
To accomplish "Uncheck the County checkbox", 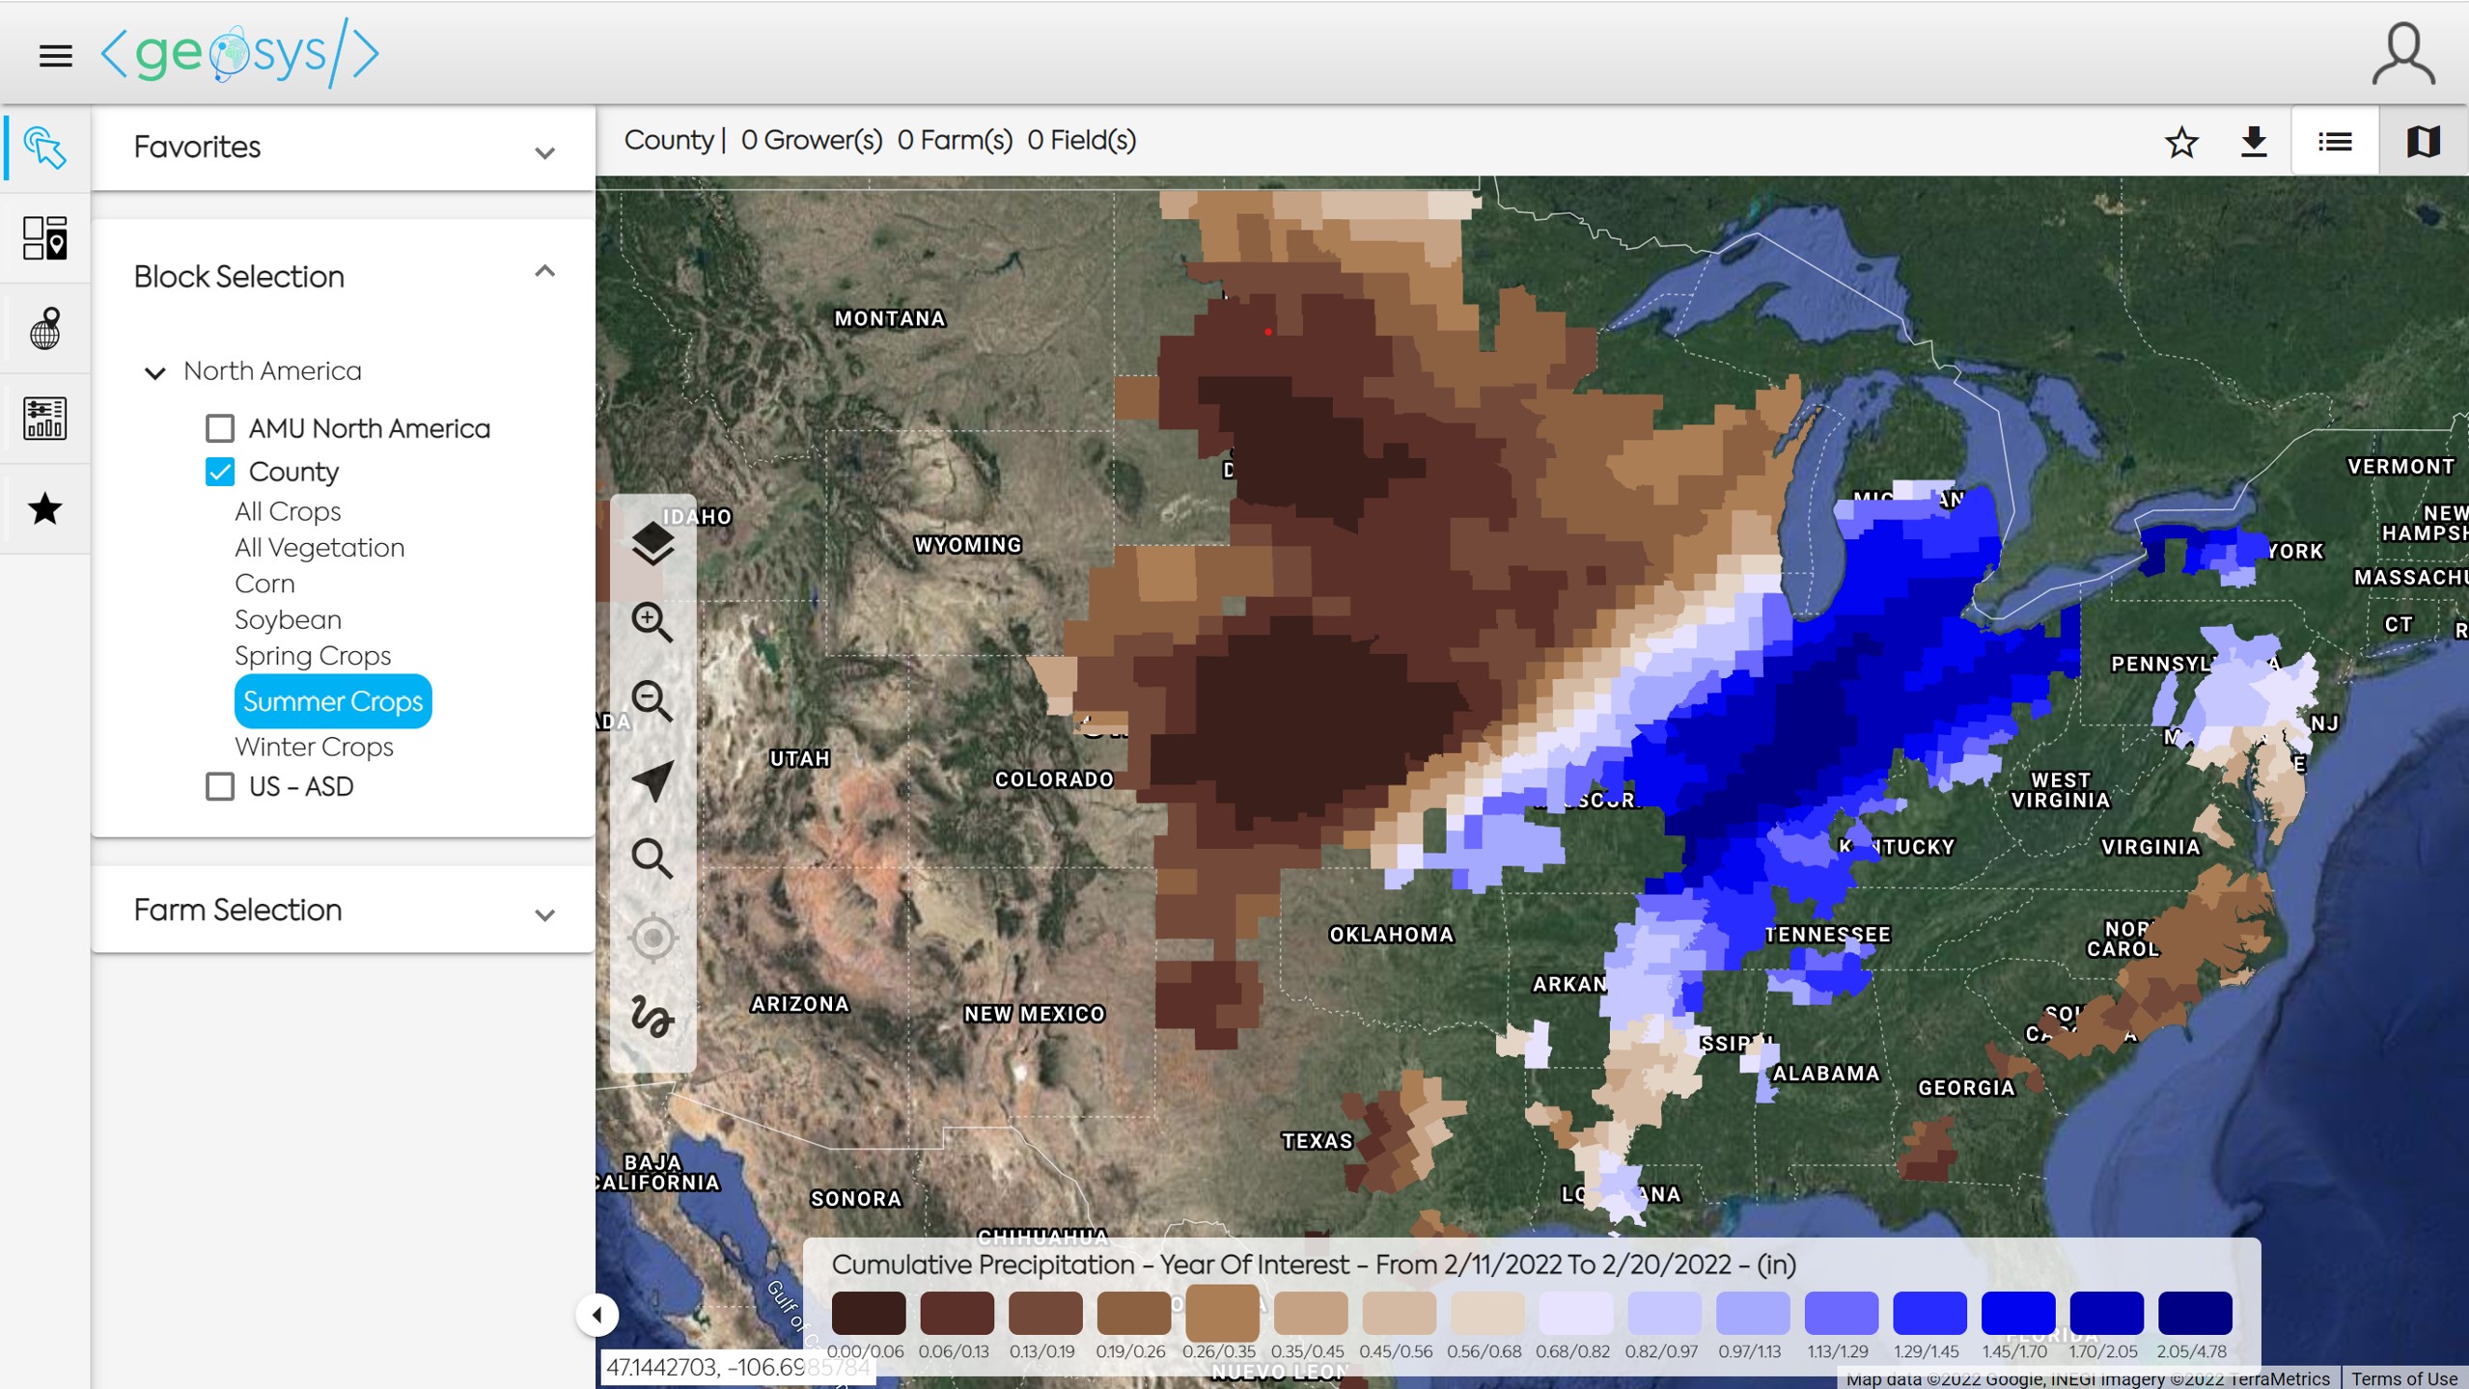I will pyautogui.click(x=220, y=472).
